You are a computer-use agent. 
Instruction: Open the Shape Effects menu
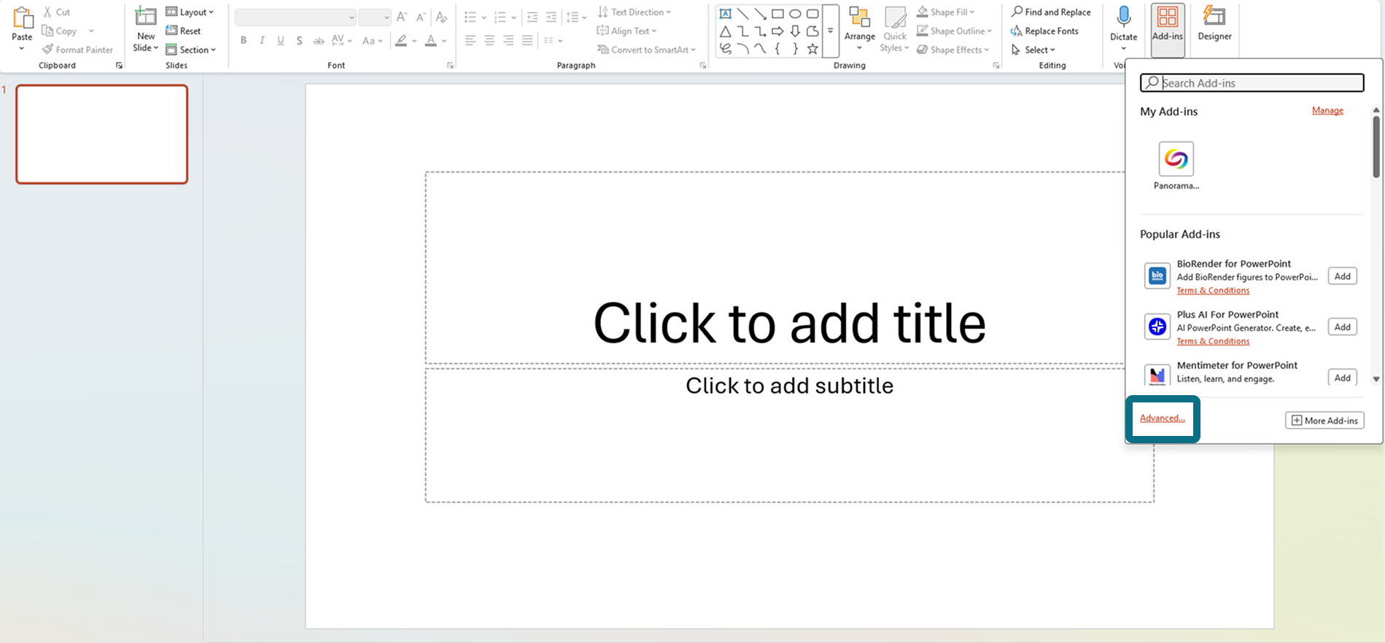[x=953, y=50]
